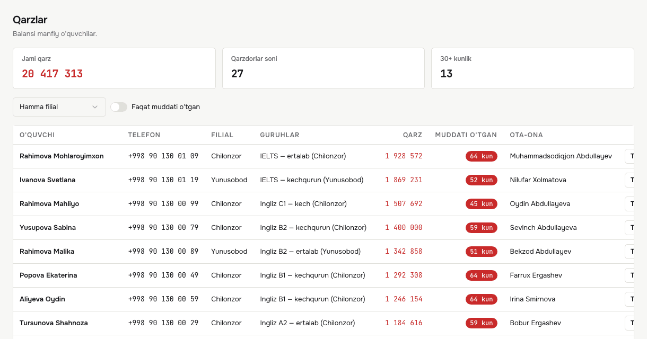
Task: Click the action button in Tursunova Shahnoza's row
Action: (x=629, y=323)
